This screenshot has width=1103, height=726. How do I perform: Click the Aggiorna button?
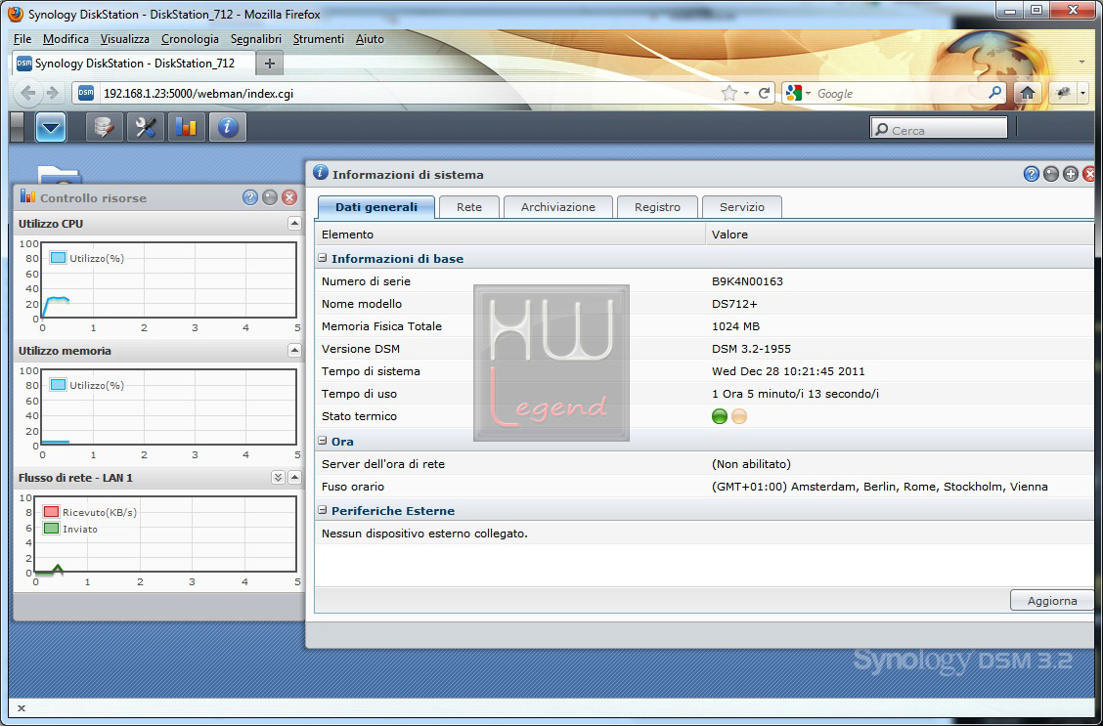(x=1052, y=601)
